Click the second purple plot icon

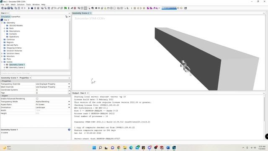(151, 8)
